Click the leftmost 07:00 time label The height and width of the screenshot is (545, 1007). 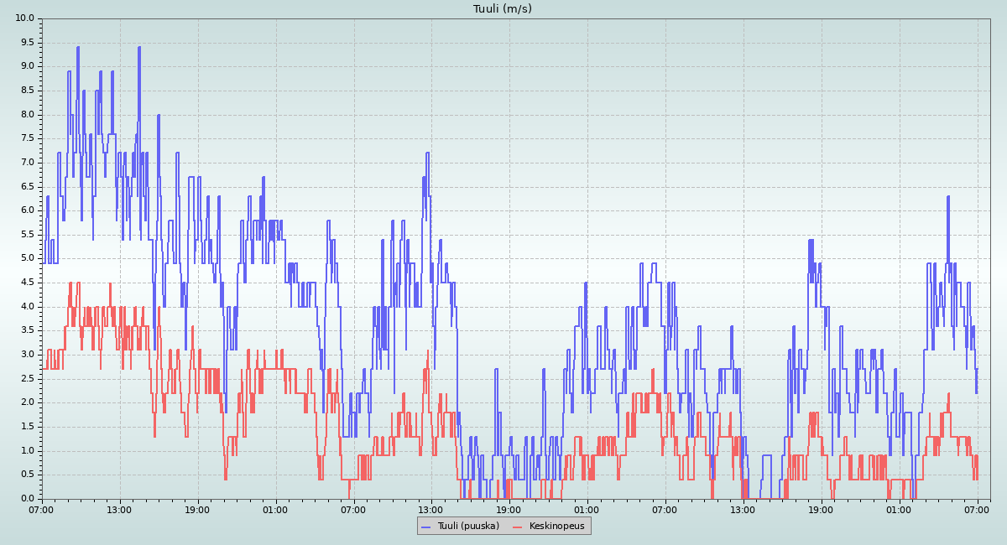(42, 509)
